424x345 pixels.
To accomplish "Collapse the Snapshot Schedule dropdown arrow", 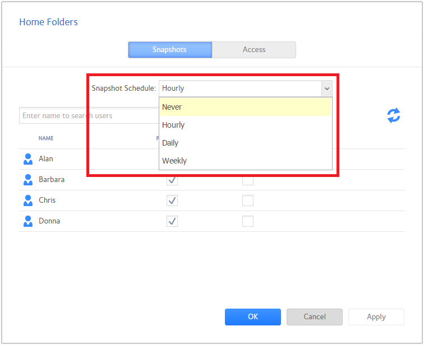I will (326, 88).
